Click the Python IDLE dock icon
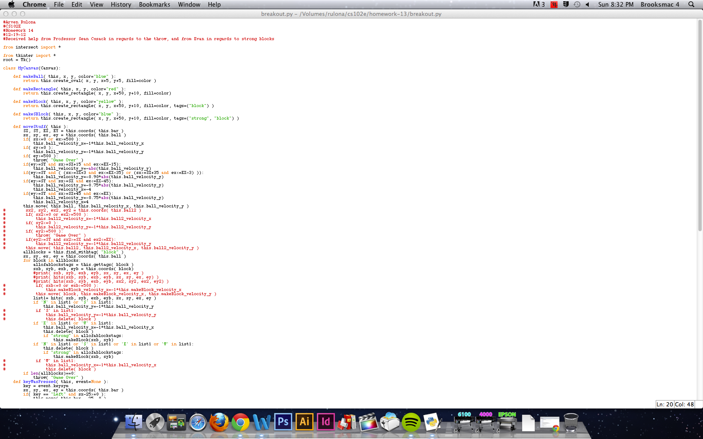Image resolution: width=703 pixels, height=439 pixels. coord(432,422)
